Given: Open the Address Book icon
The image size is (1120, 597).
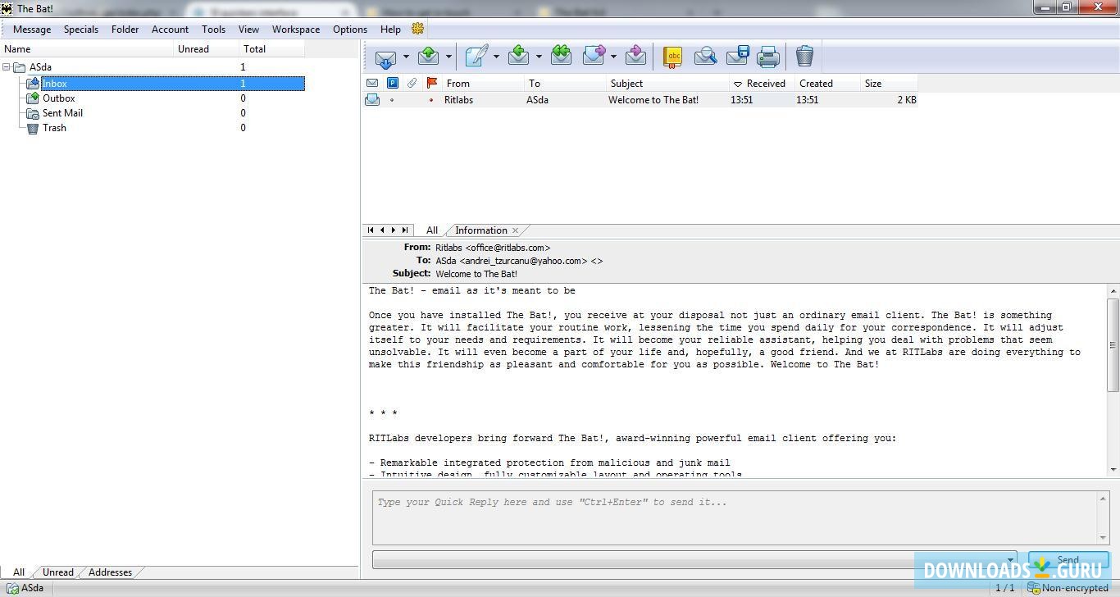Looking at the screenshot, I should pos(673,56).
